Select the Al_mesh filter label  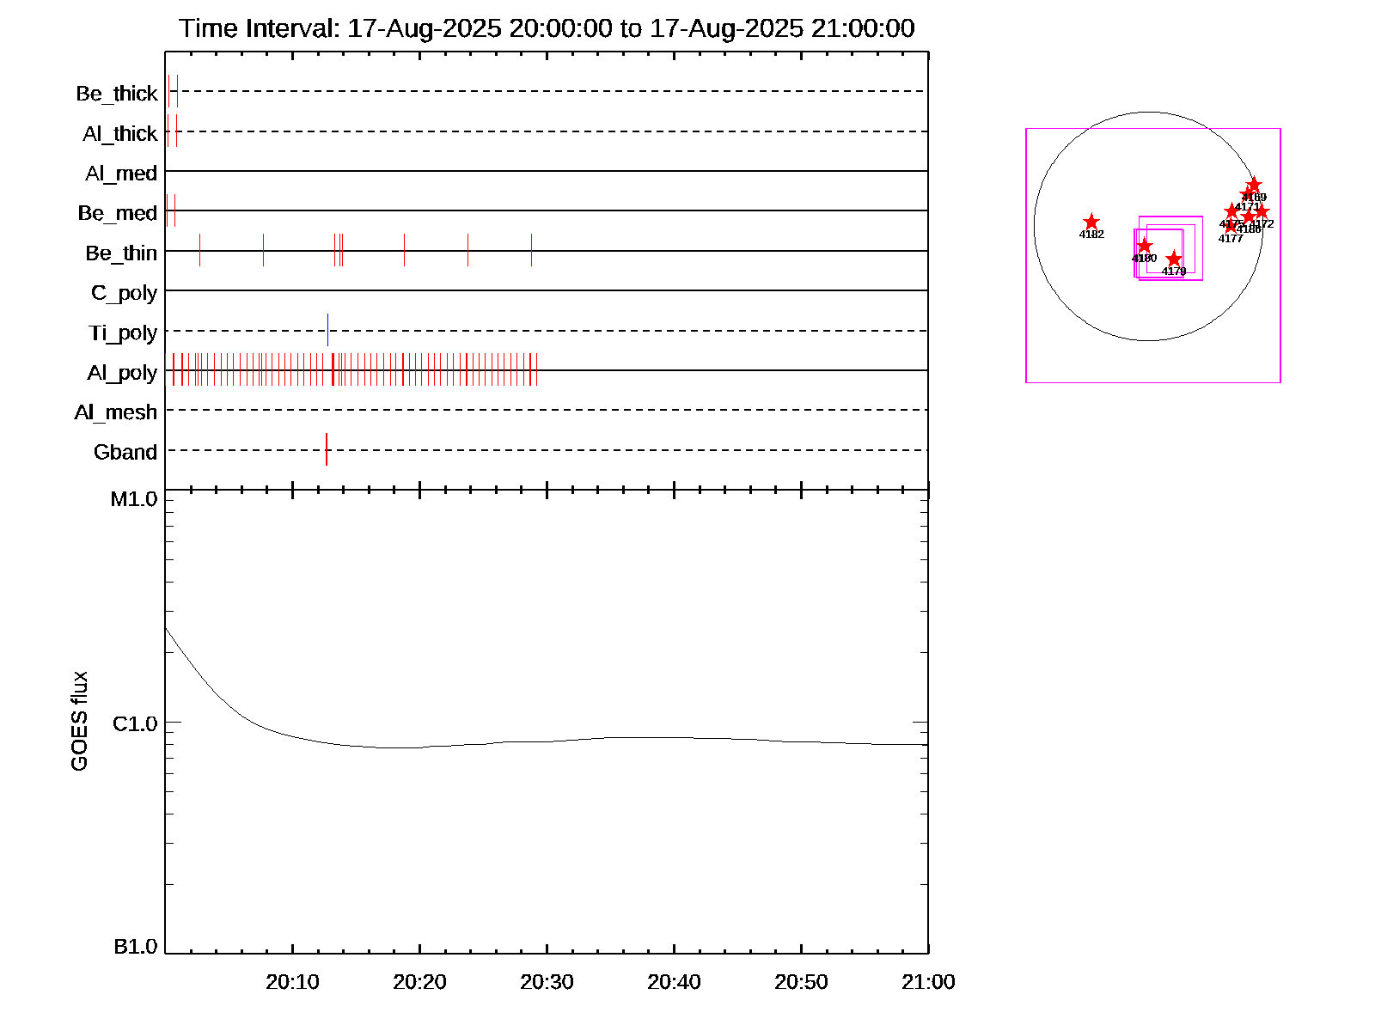pos(116,412)
